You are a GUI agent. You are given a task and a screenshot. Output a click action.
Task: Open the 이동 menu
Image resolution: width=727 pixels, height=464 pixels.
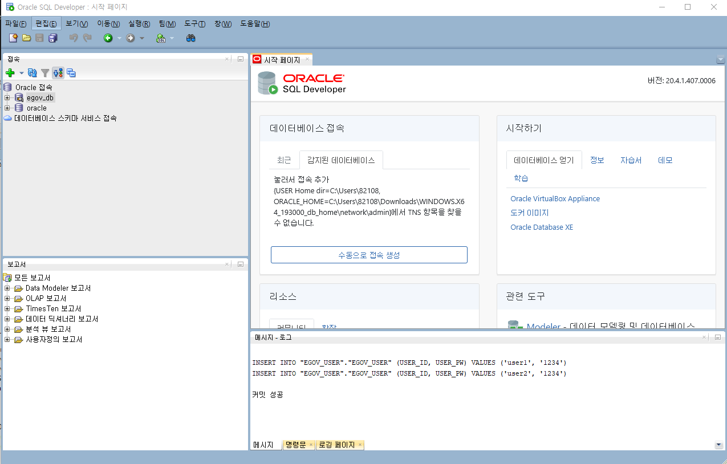point(108,23)
